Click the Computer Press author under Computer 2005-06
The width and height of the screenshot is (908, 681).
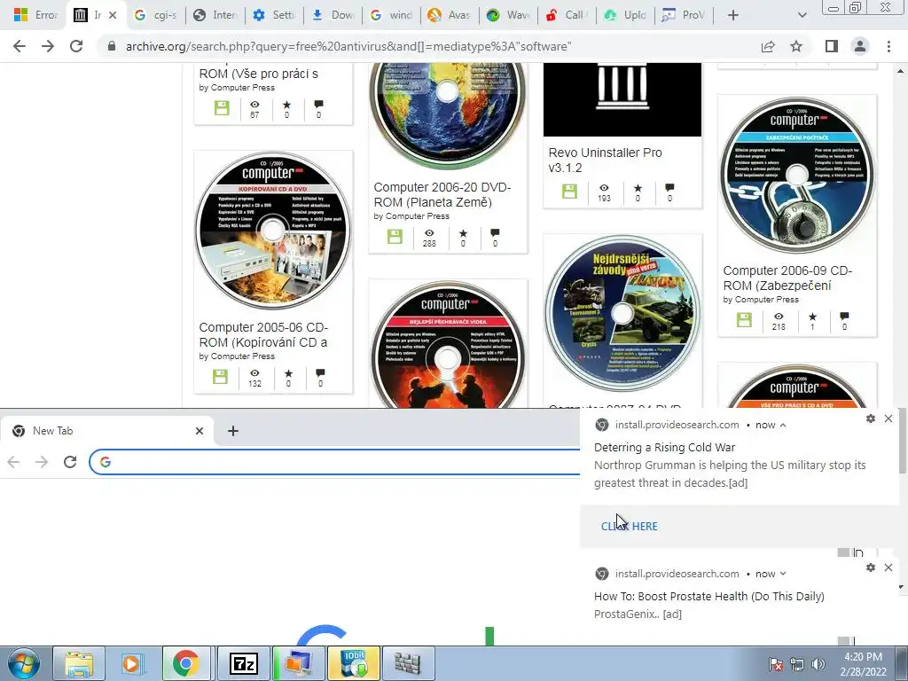click(x=243, y=356)
